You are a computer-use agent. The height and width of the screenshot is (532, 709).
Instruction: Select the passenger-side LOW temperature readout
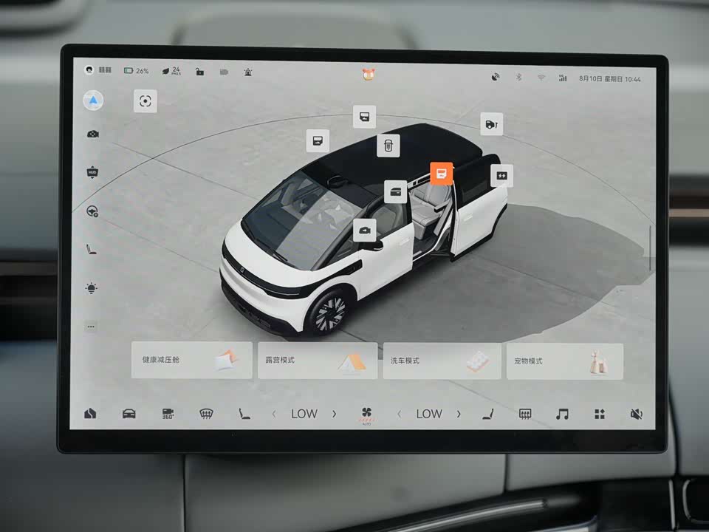pyautogui.click(x=429, y=414)
